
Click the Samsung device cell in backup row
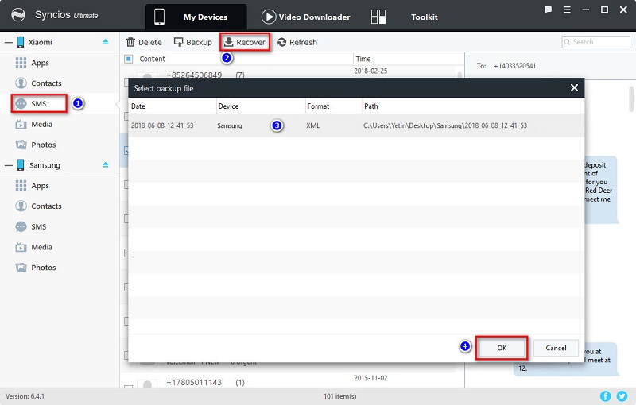coord(230,125)
